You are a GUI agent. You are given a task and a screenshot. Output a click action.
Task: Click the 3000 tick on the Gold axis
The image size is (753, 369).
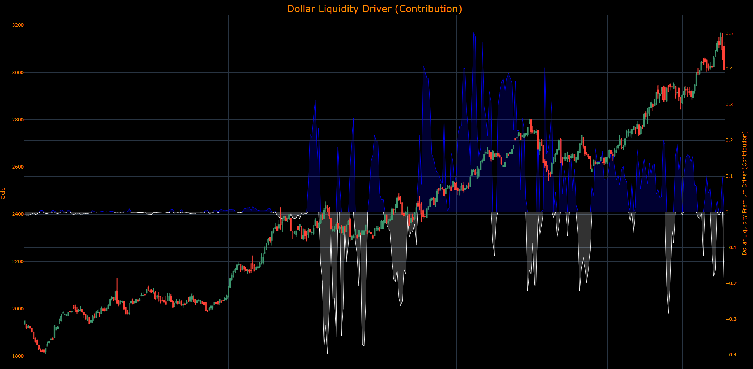[x=18, y=72]
